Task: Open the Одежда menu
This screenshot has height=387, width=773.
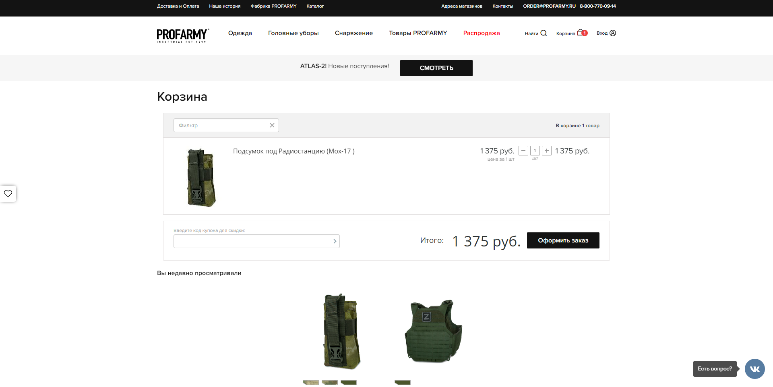Action: [x=240, y=33]
